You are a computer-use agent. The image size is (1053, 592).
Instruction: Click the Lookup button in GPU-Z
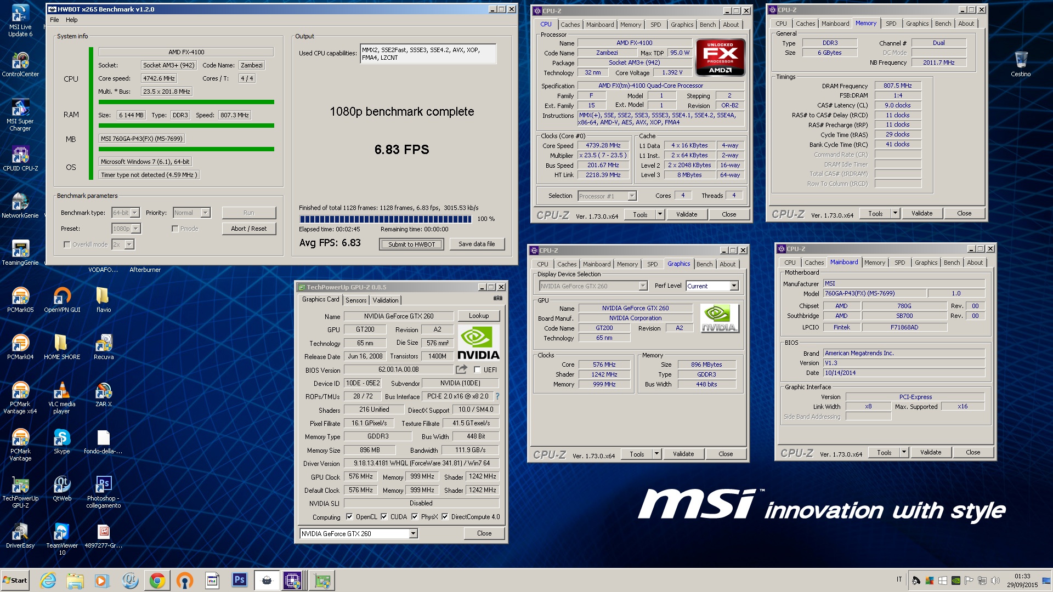click(479, 316)
